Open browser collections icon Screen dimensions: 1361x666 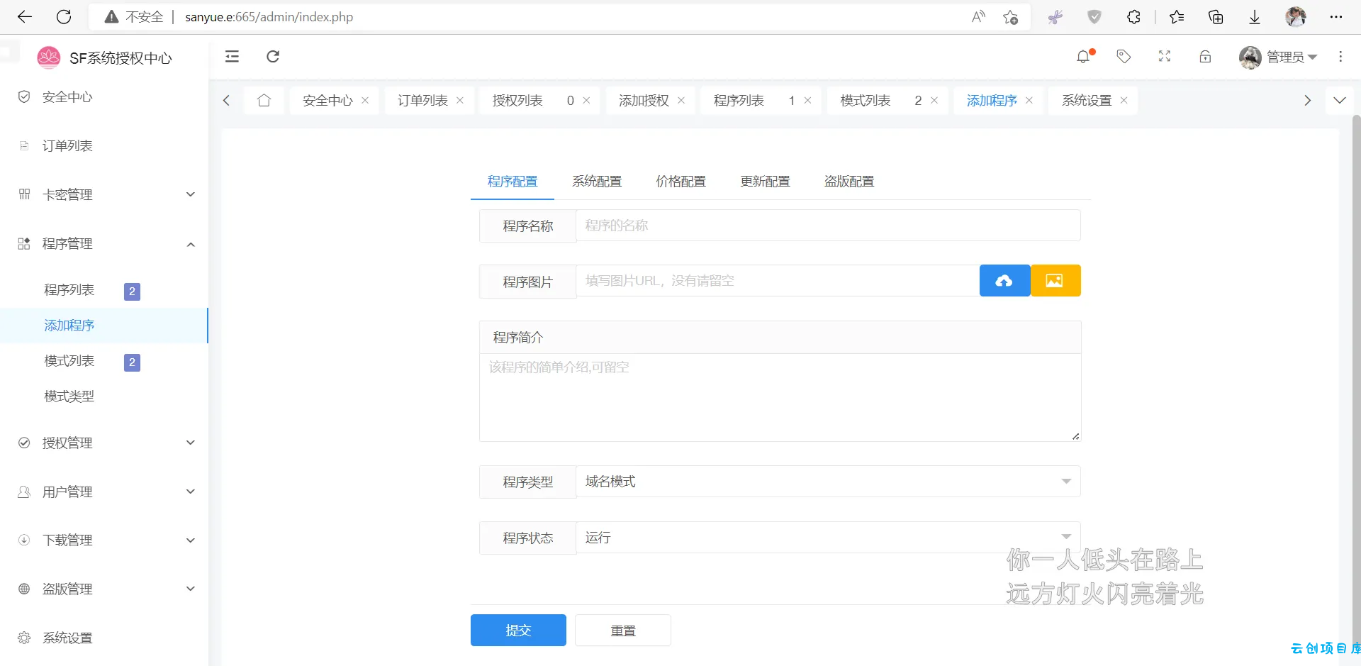[x=1216, y=17]
